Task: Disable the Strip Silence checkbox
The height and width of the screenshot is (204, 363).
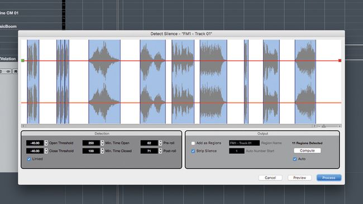Action: [193, 151]
